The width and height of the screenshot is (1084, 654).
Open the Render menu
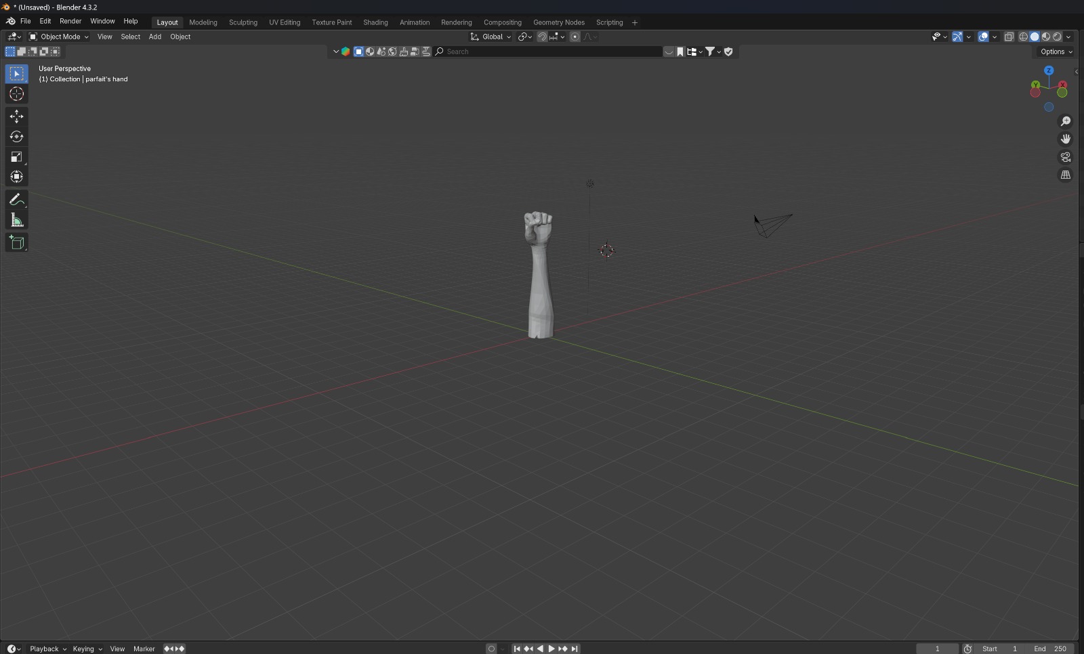coord(70,22)
